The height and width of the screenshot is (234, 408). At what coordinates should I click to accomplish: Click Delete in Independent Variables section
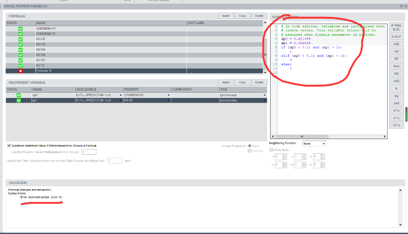[259, 83]
